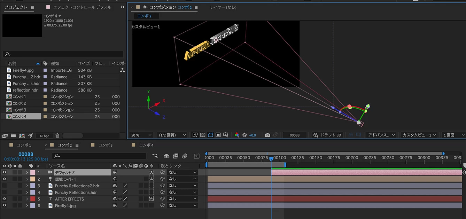The image size is (466, 219).
Task: Open parent dropdown for デフォルト 2 layer
Action: [182, 172]
